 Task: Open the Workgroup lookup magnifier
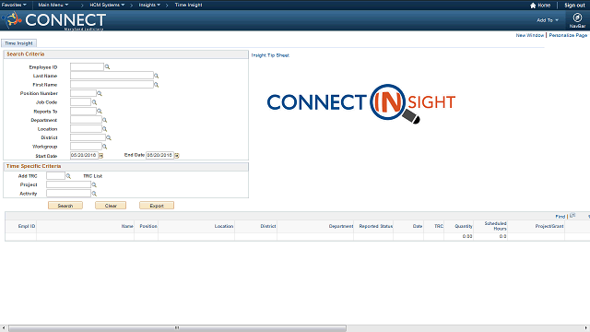coord(105,147)
